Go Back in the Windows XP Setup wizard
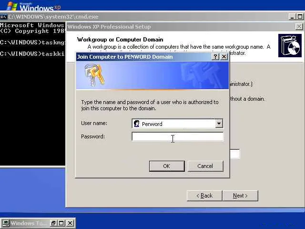 204,196
